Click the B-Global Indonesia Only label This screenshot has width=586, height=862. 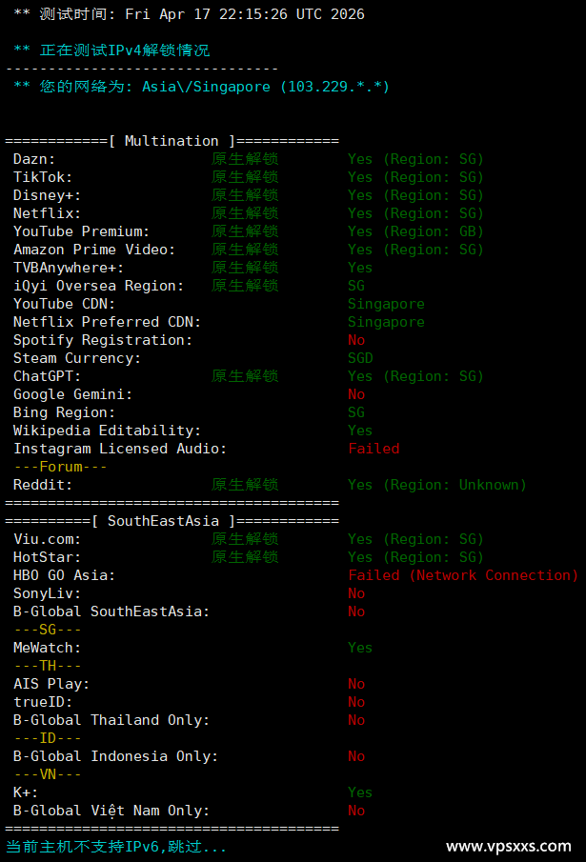115,756
